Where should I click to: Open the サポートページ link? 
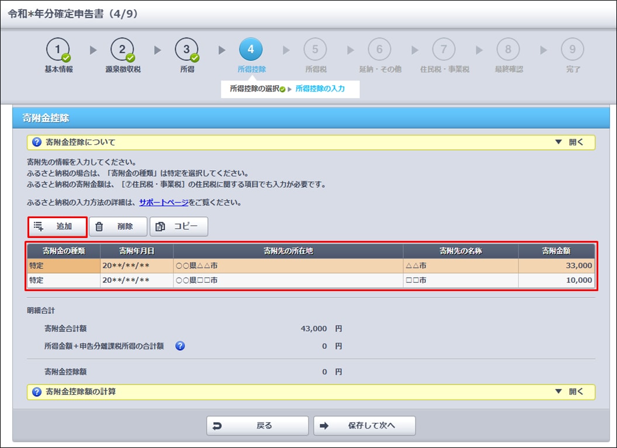click(164, 203)
